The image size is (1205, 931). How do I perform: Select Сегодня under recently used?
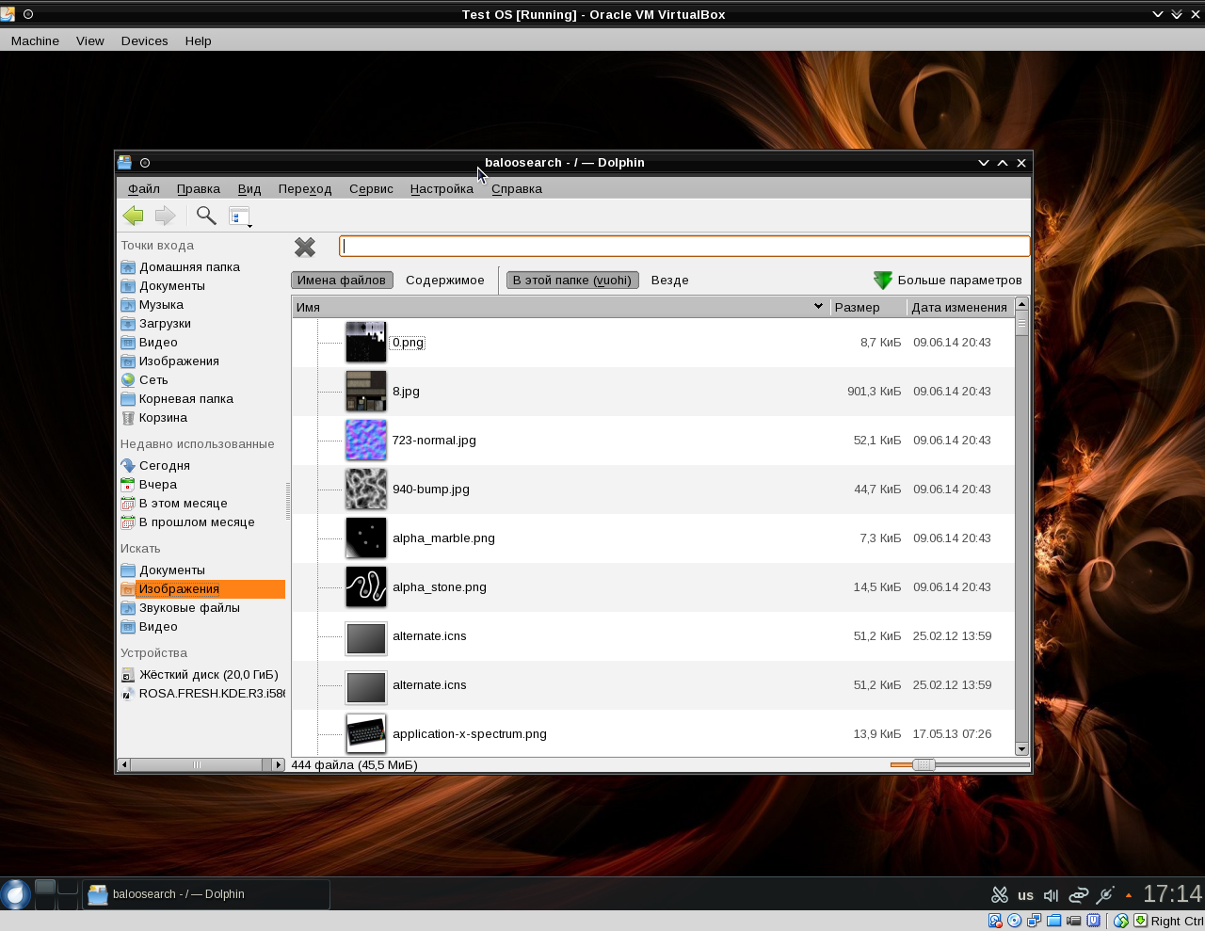coord(164,466)
